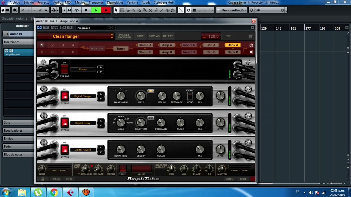
Task: Select the Zoom magnifier tool
Action: click(x=145, y=10)
